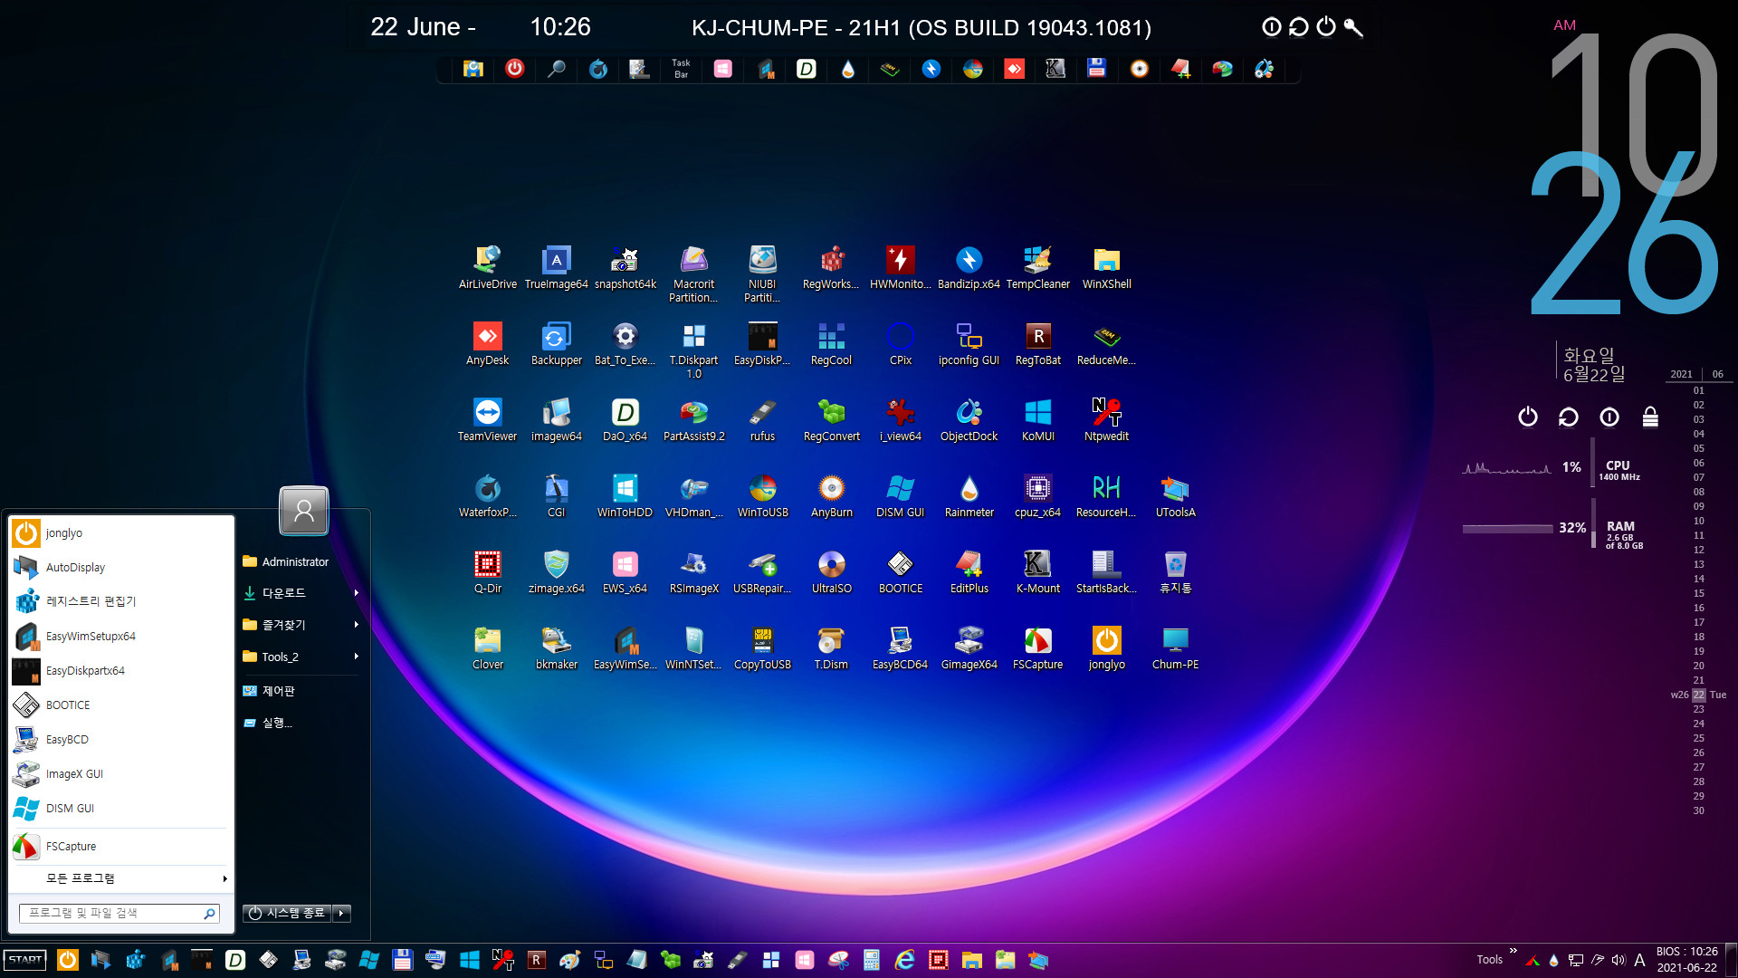Click the magnifier search icon in top dock
The height and width of the screenshot is (978, 1738).
click(556, 69)
